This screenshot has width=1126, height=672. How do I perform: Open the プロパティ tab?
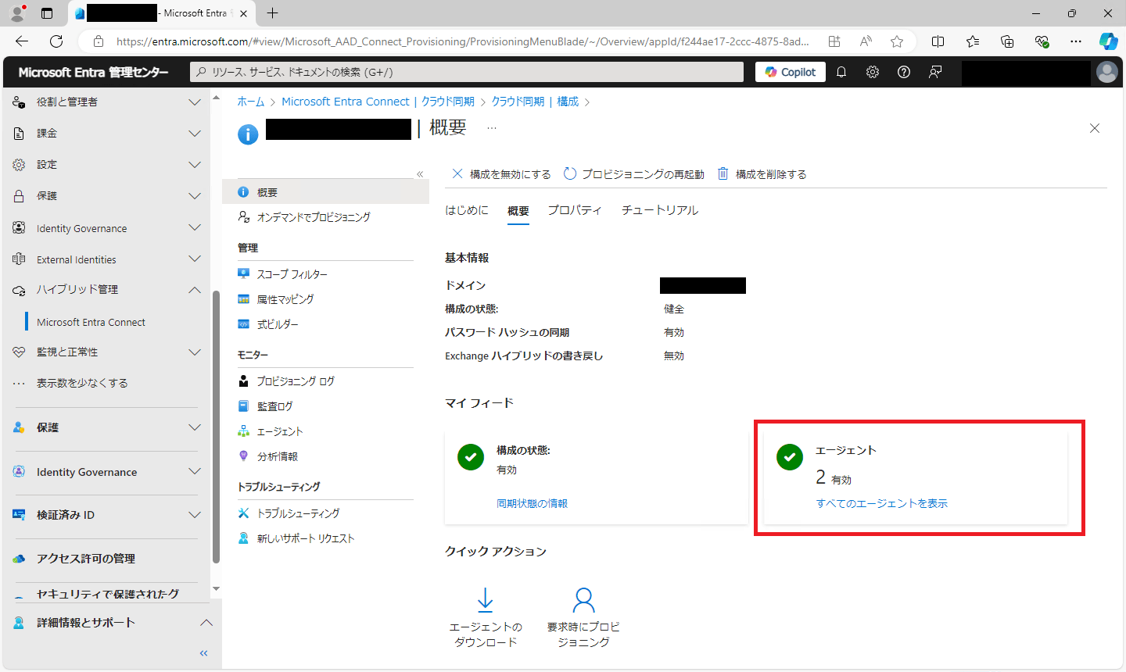[575, 210]
